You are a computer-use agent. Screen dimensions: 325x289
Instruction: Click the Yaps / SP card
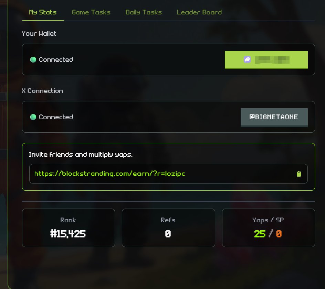pyautogui.click(x=269, y=228)
